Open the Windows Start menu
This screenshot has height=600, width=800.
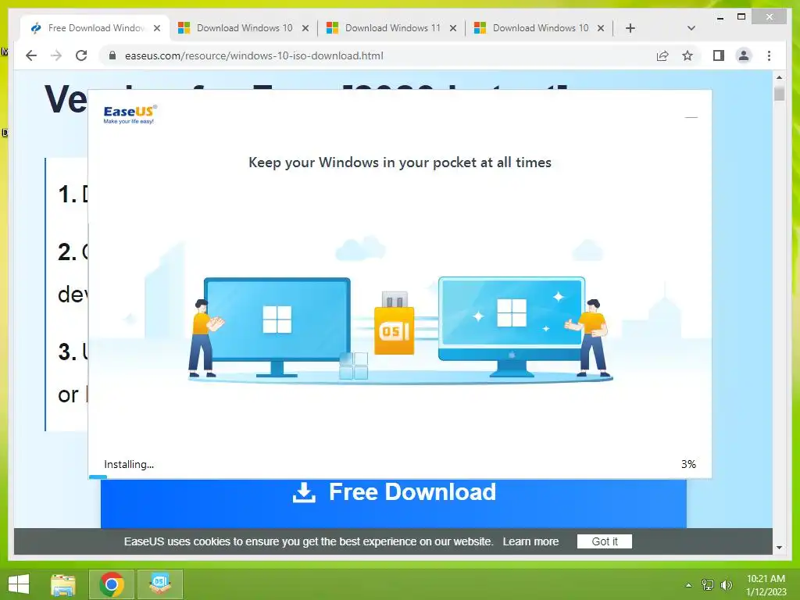(x=19, y=584)
